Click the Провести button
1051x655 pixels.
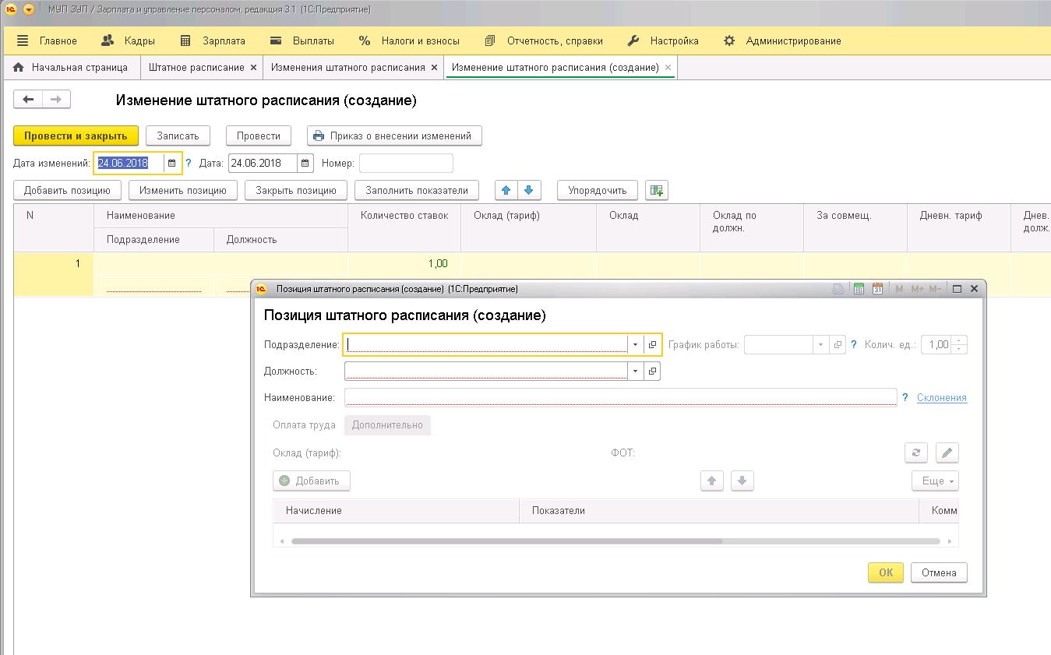tap(259, 136)
